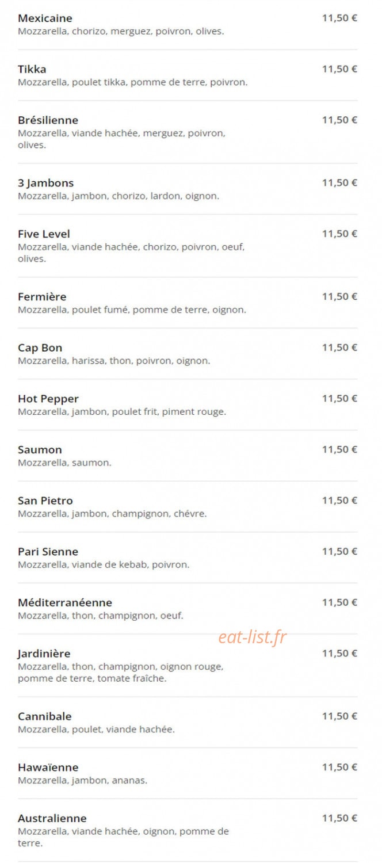
Task: Click the Cap Bon pizza name
Action: (40, 348)
